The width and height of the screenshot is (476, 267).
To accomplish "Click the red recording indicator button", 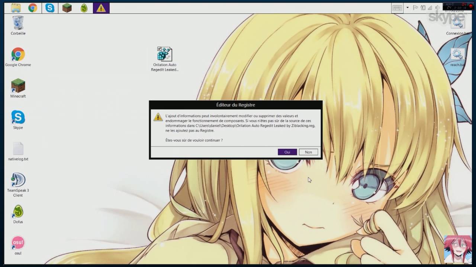I will [470, 7].
